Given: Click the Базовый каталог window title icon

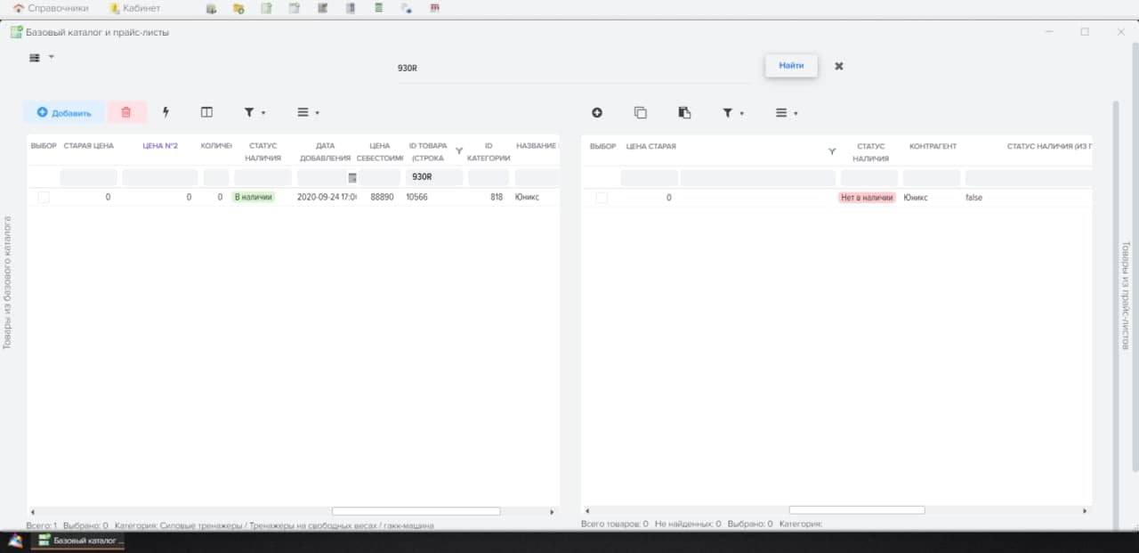Looking at the screenshot, I should [x=16, y=32].
